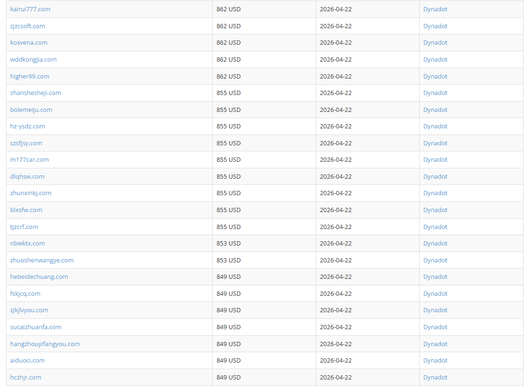Open the sucaizhuanfa.com domain link

(x=36, y=327)
